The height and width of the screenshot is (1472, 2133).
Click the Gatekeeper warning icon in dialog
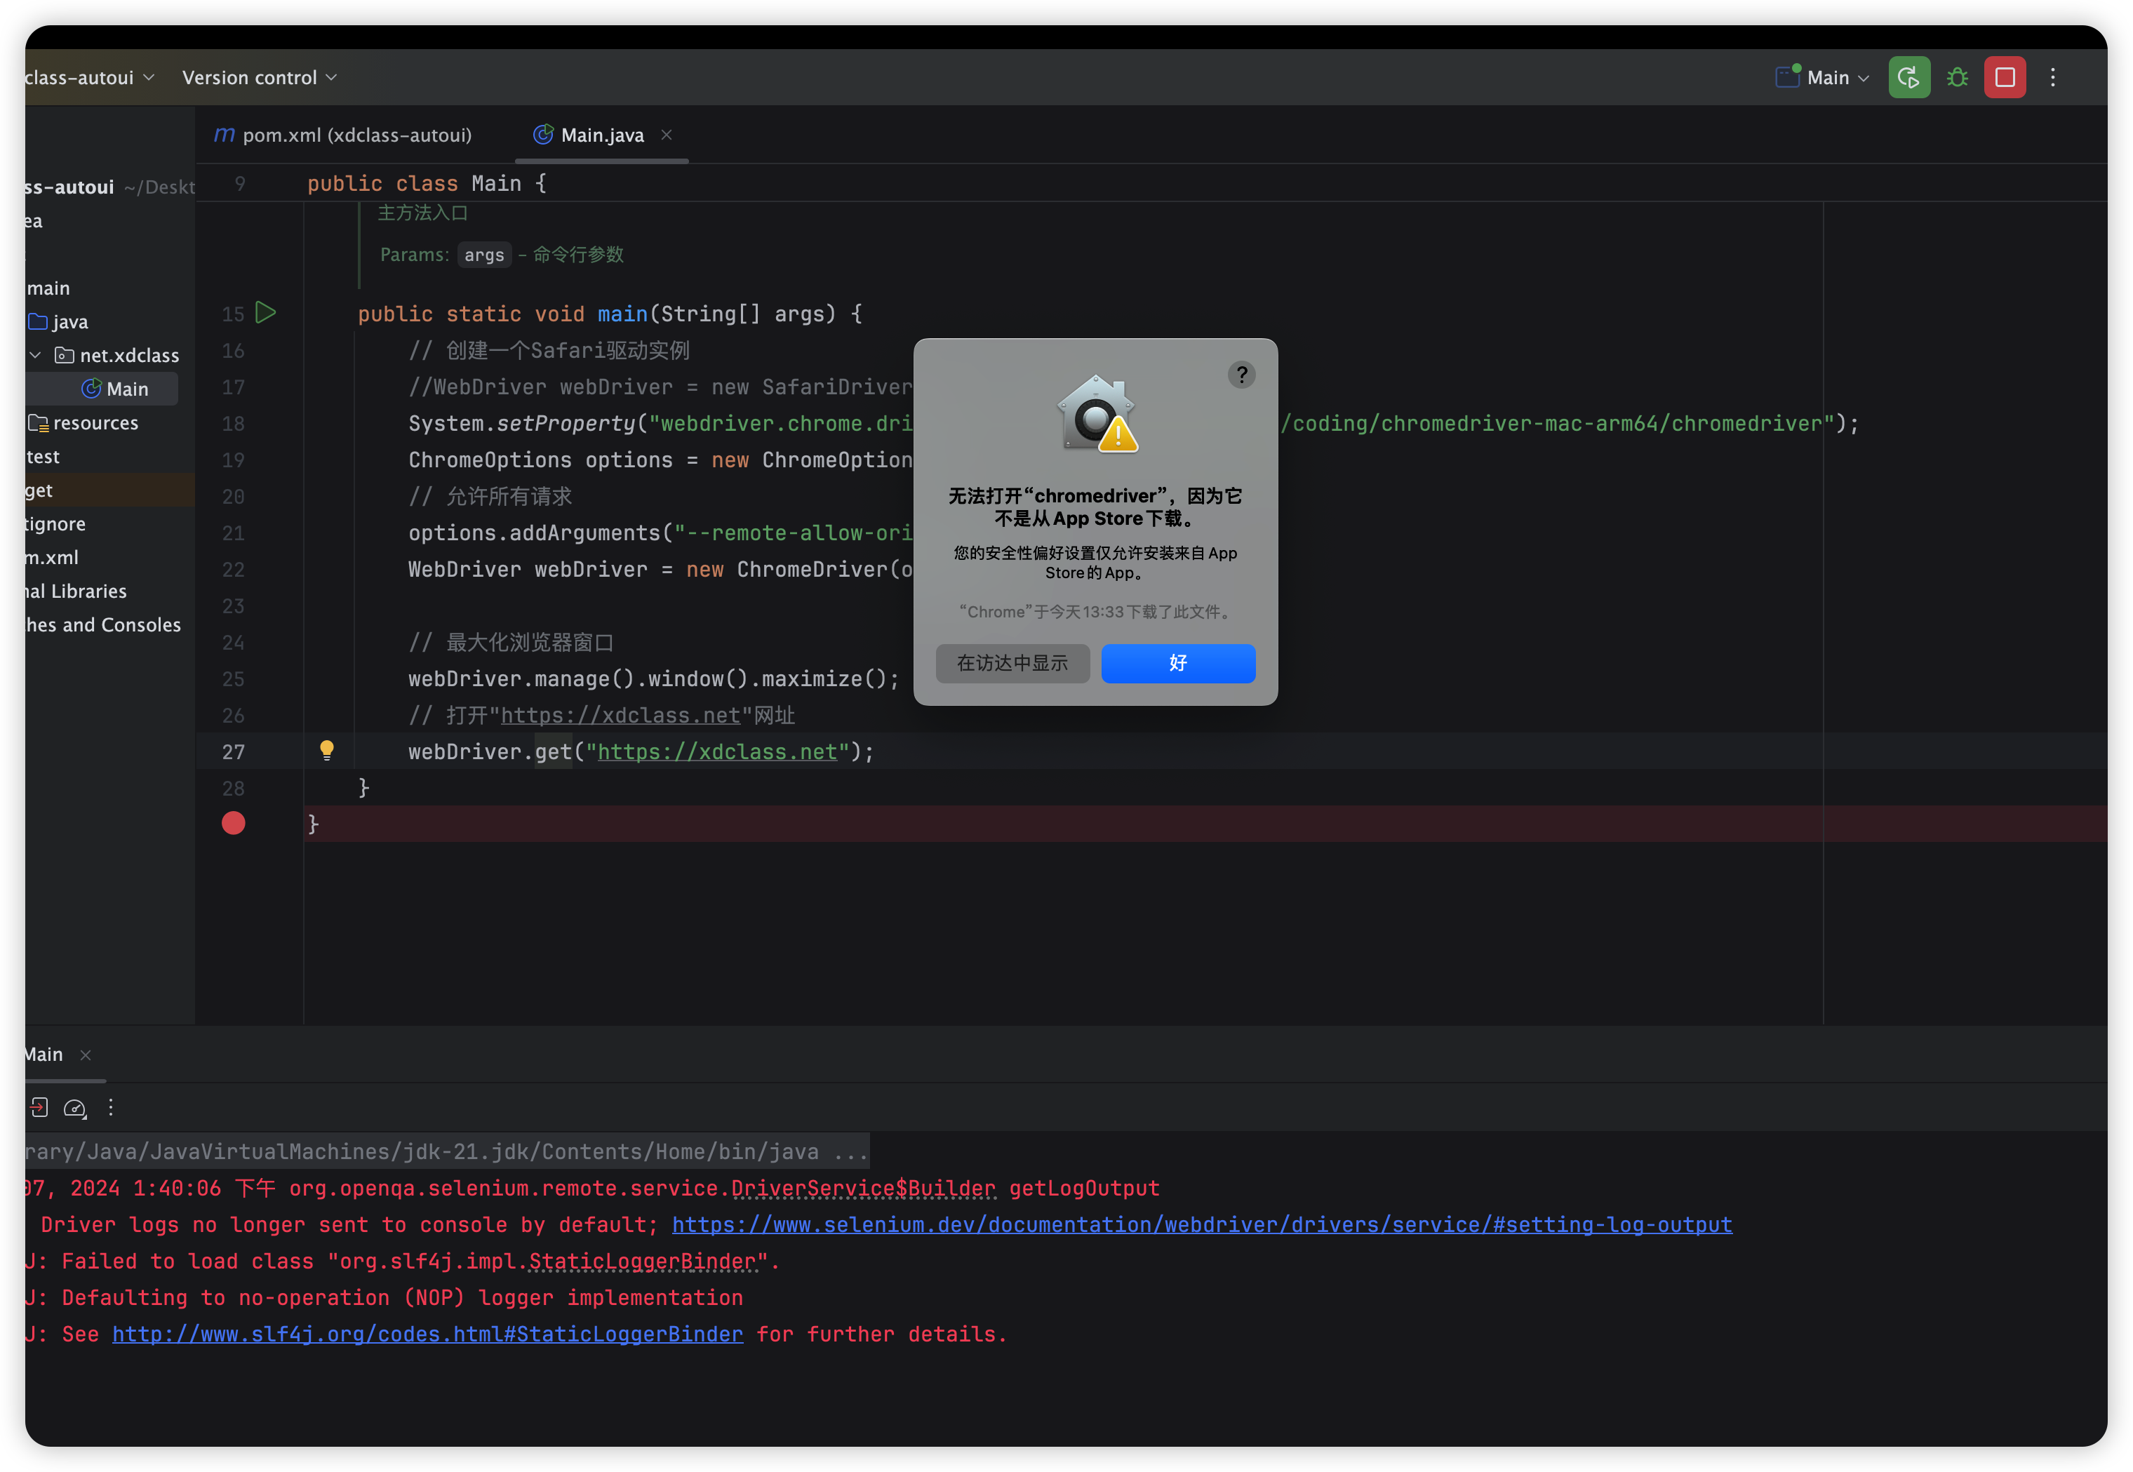pos(1097,413)
